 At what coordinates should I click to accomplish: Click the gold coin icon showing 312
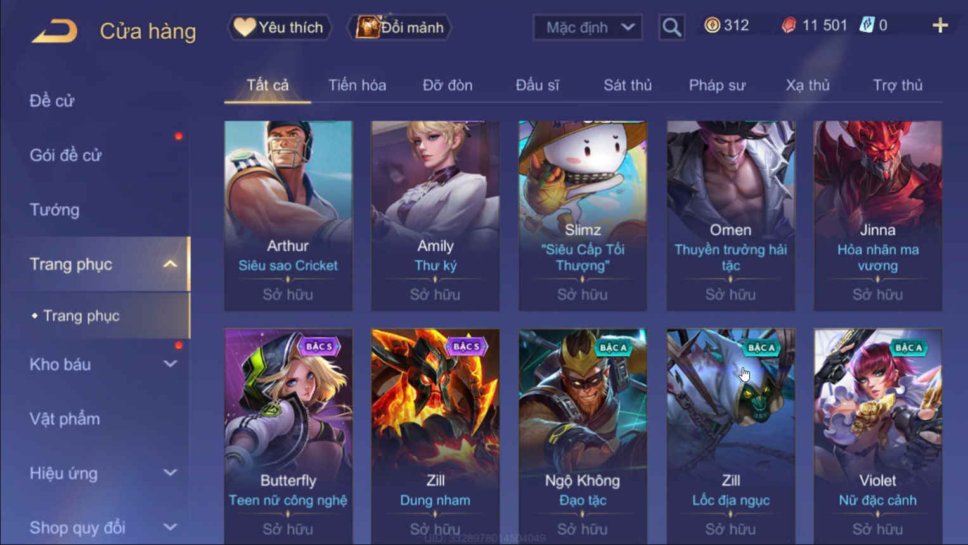[x=712, y=25]
